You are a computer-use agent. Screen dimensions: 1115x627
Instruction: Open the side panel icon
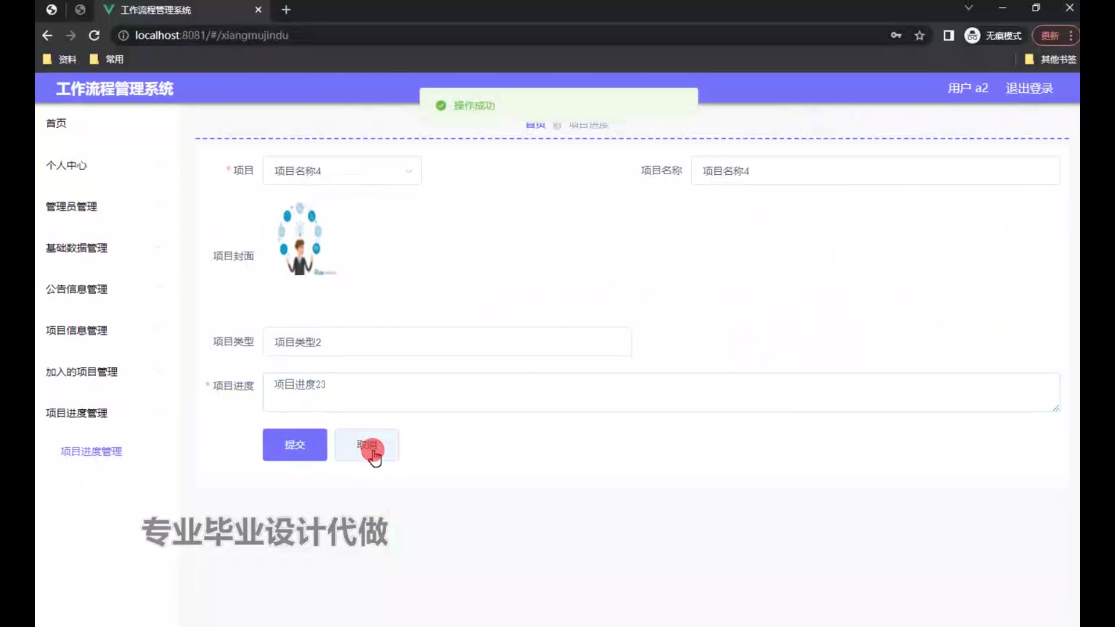948,35
